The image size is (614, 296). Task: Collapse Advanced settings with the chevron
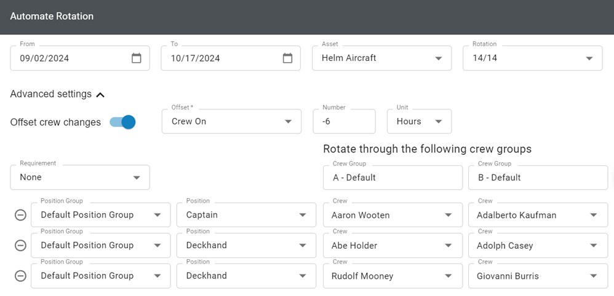[100, 95]
